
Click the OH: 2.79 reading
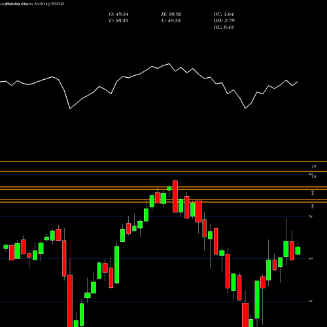224,21
